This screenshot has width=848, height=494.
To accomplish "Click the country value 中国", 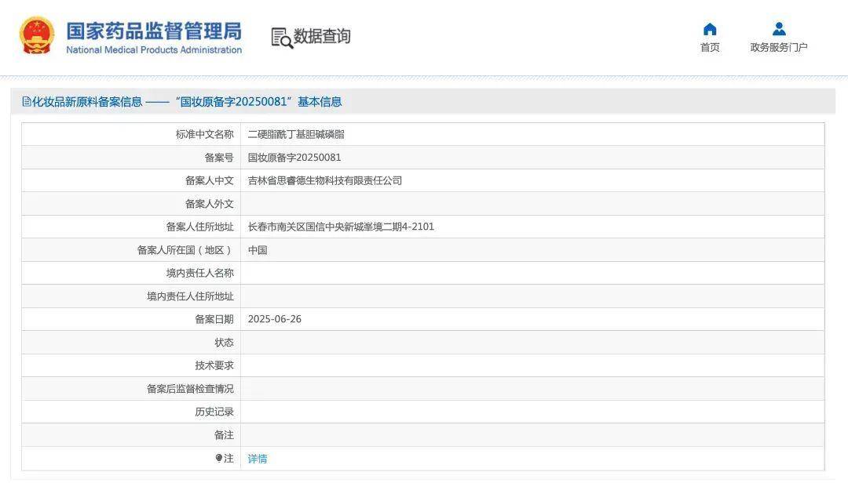I will 258,250.
